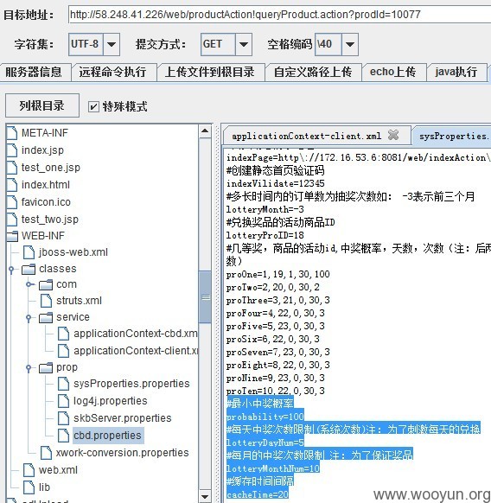This screenshot has width=491, height=503.
Task: Click the applicationContext-cbd.xml file icon
Action: point(64,334)
